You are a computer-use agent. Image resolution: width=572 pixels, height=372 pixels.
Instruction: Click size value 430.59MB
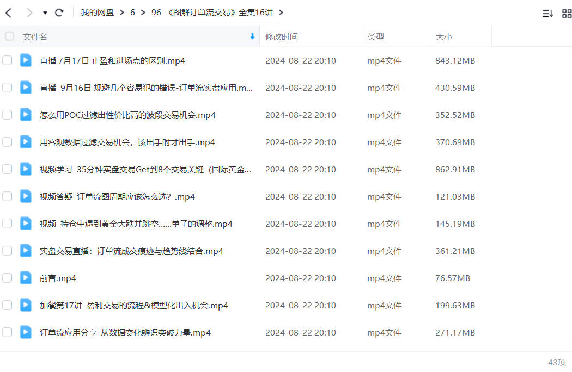[x=455, y=88]
